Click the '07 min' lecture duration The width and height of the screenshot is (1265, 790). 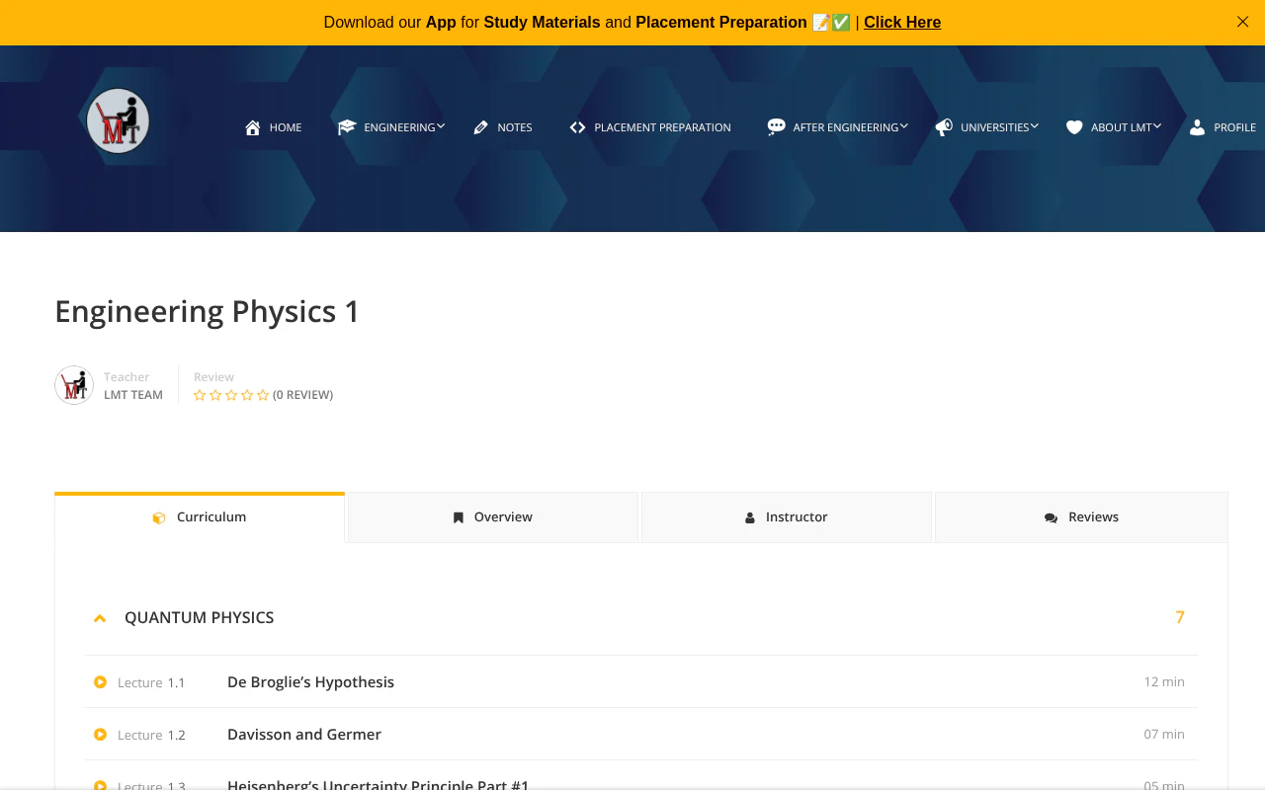pos(1164,734)
